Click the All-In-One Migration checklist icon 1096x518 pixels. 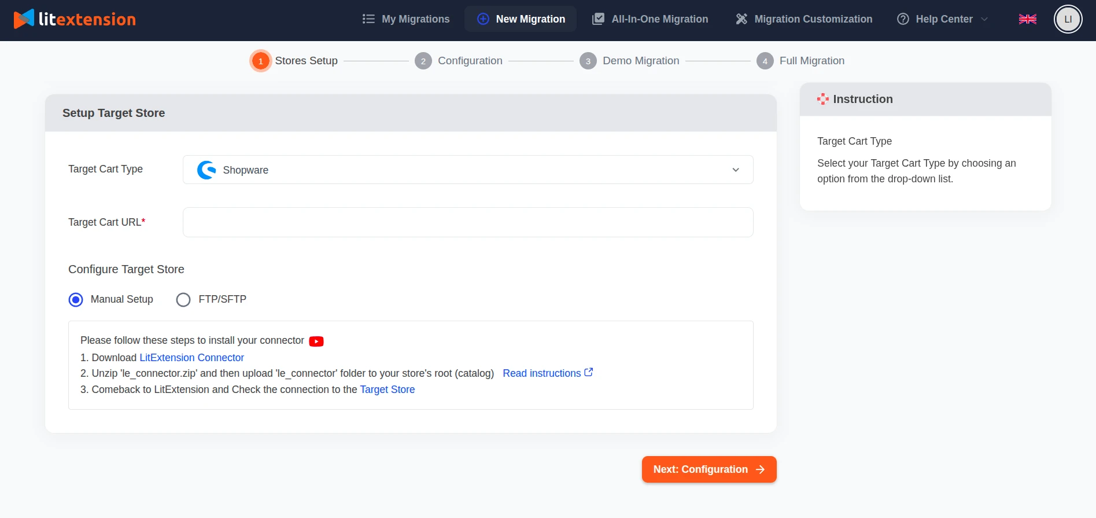tap(599, 19)
